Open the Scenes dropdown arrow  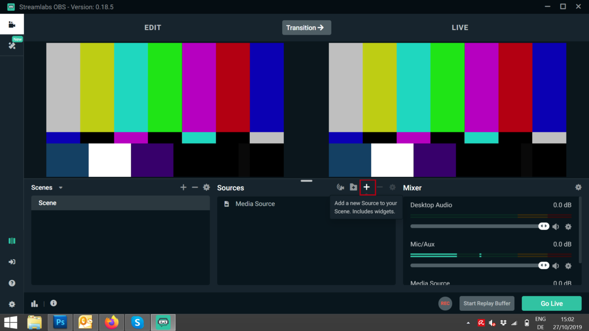pyautogui.click(x=60, y=187)
